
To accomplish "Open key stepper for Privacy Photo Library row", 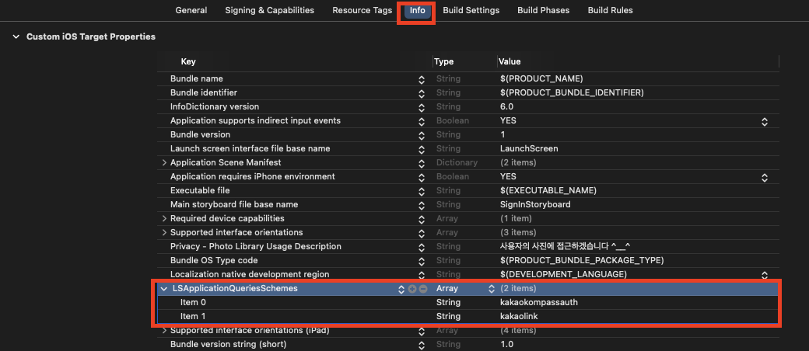I will [x=422, y=247].
